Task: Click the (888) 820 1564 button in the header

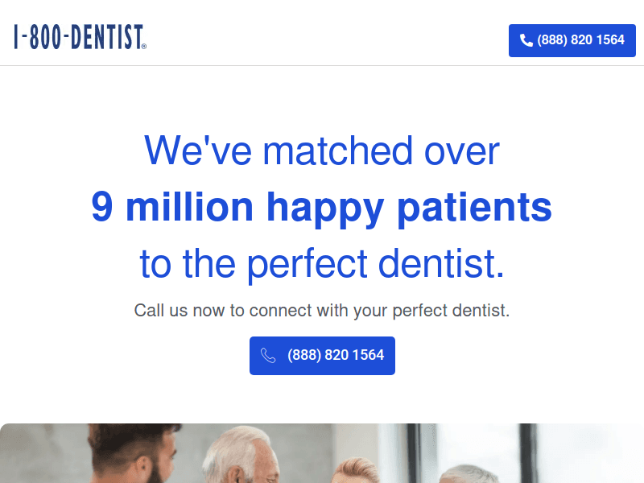Action: [x=572, y=40]
